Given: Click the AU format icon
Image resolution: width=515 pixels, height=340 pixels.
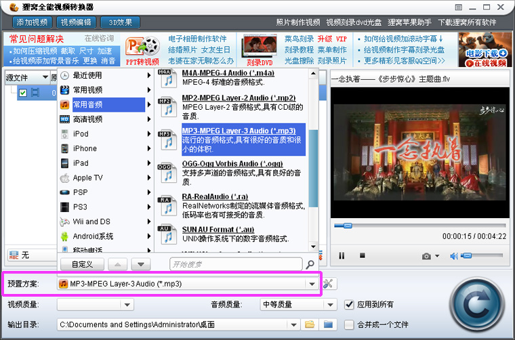Looking at the screenshot, I should (167, 234).
